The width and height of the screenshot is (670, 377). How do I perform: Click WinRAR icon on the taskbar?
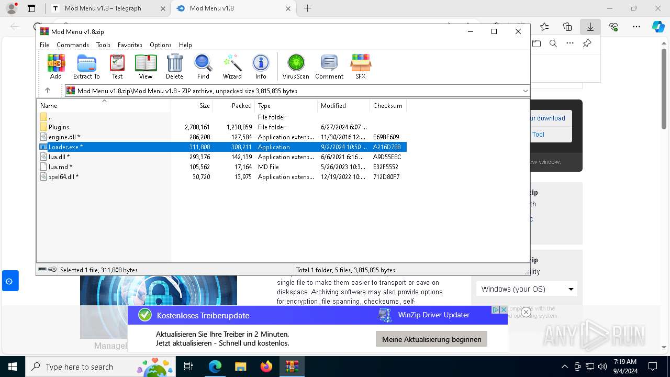292,367
